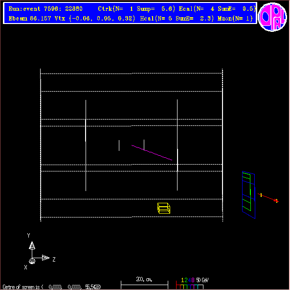Click the Ctrk track summary in header

[136, 9]
